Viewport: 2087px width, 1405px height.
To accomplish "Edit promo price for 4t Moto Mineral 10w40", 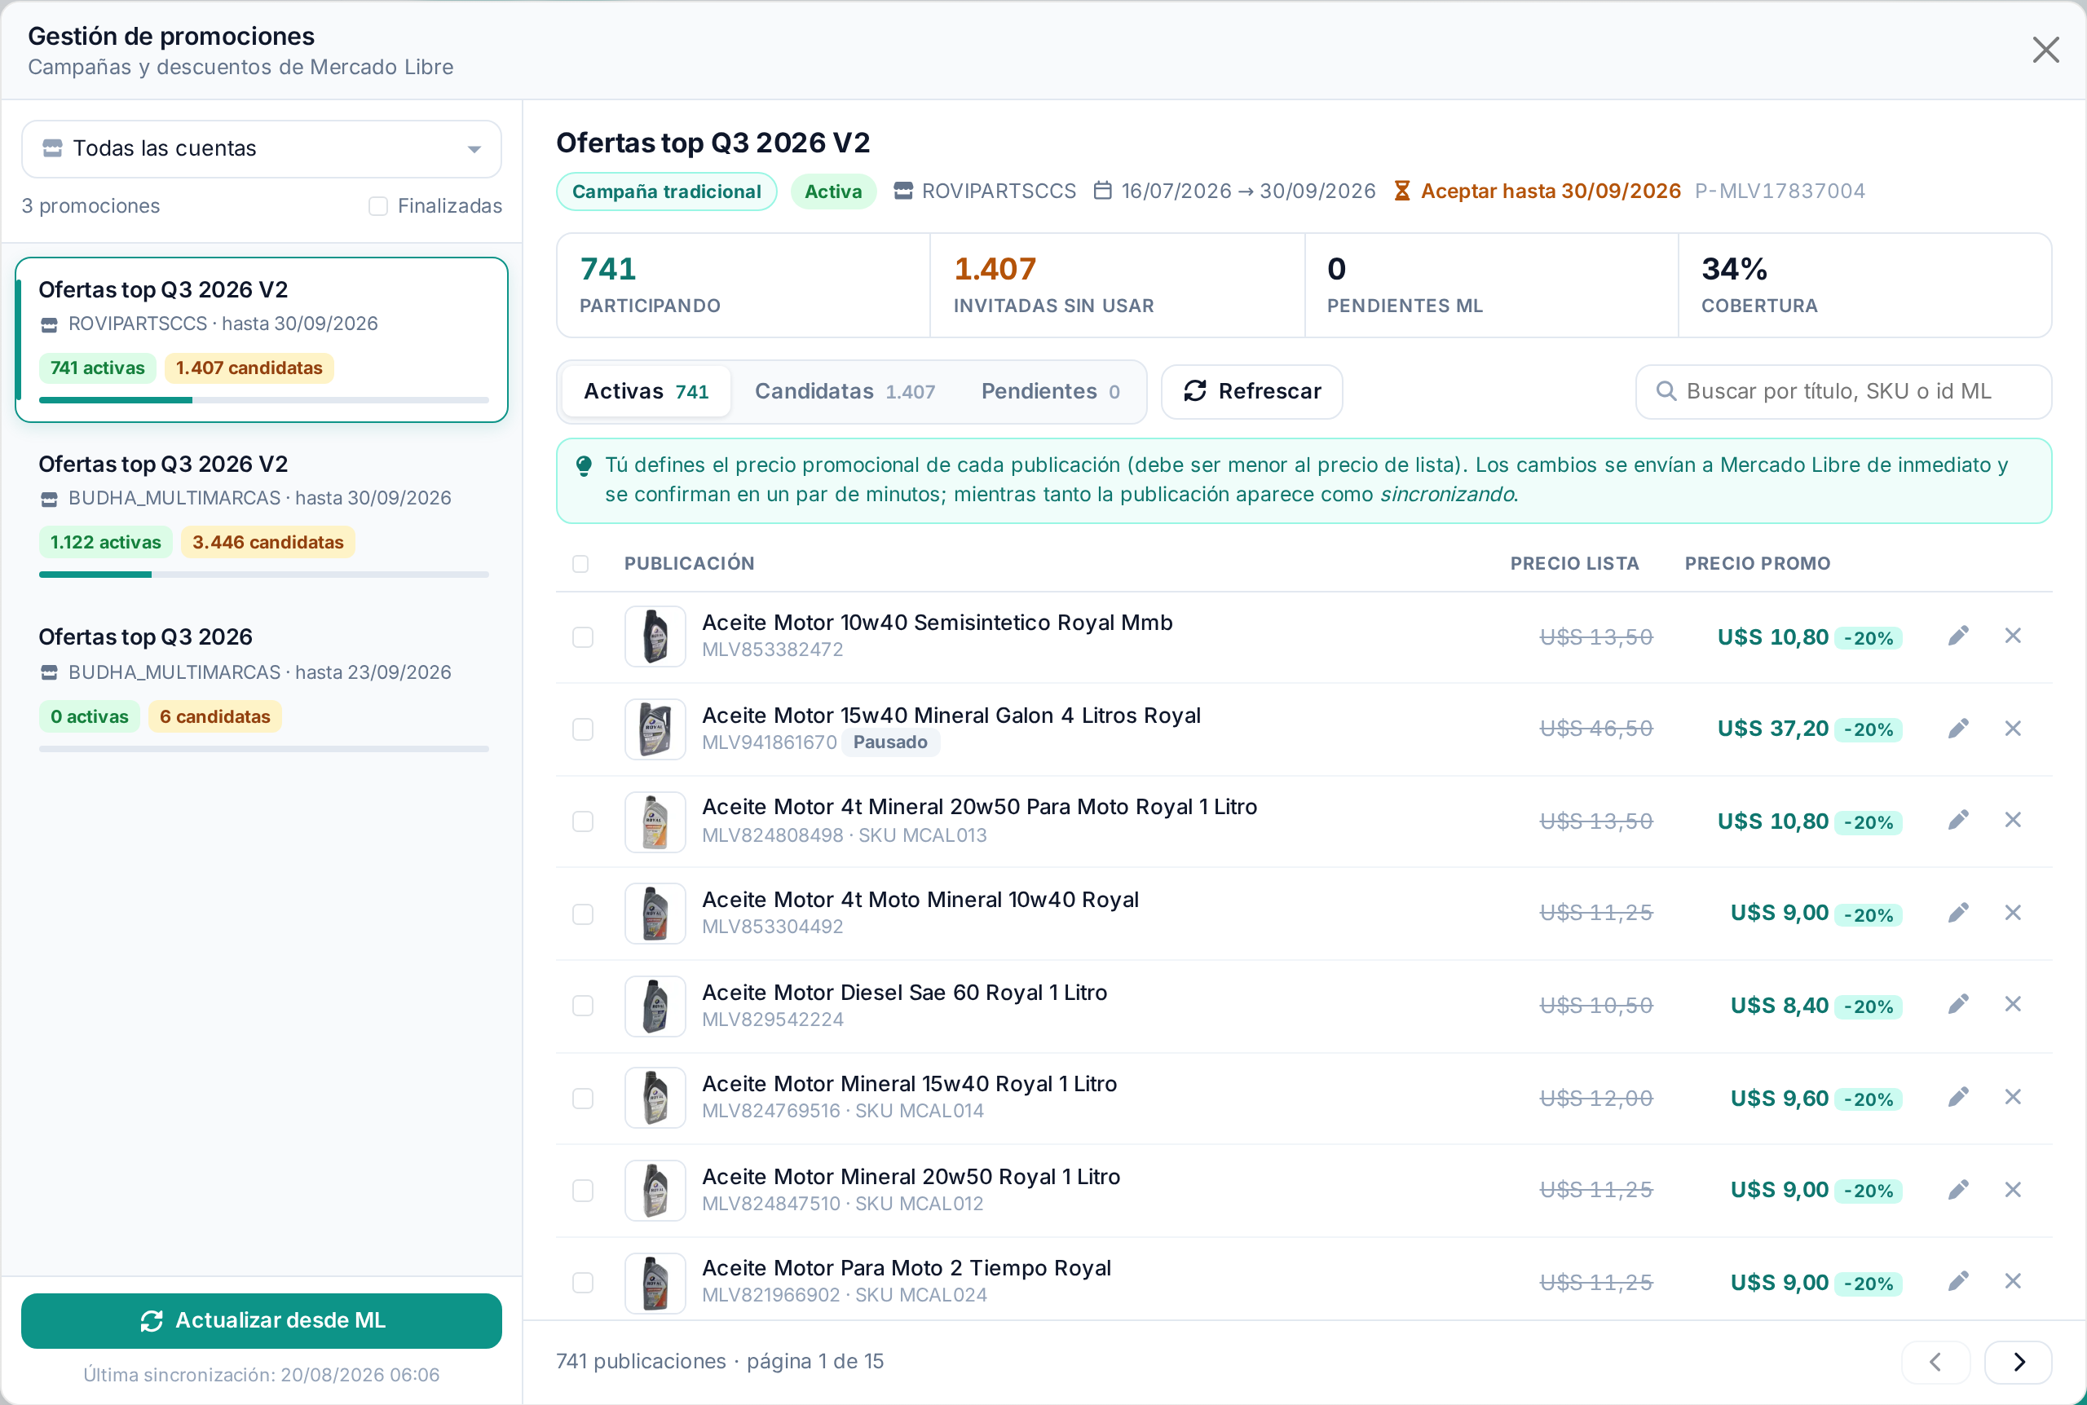I will pos(1958,913).
